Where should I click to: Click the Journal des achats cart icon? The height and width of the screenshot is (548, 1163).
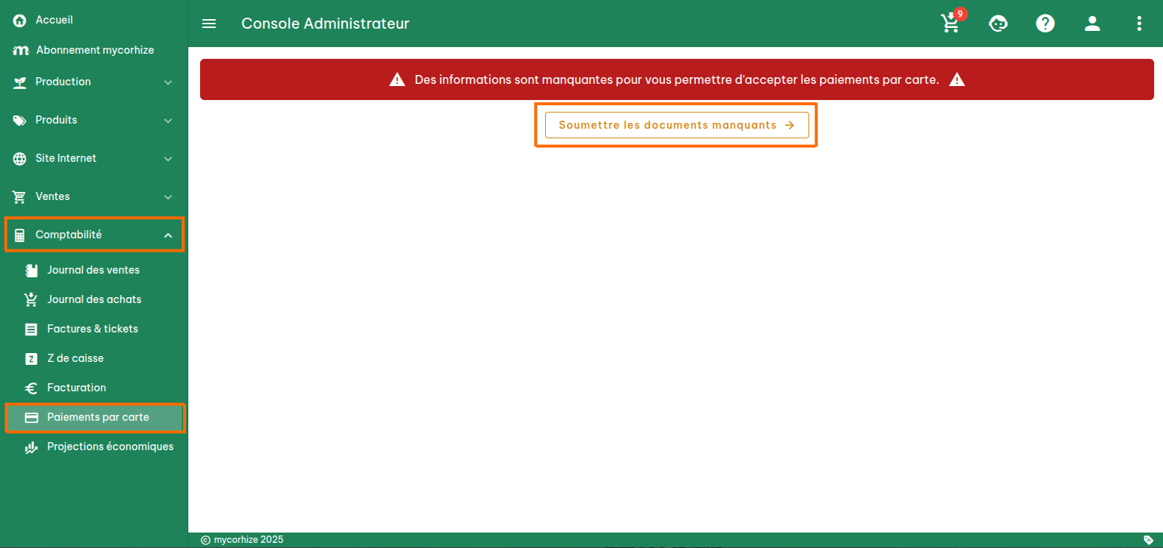point(31,300)
